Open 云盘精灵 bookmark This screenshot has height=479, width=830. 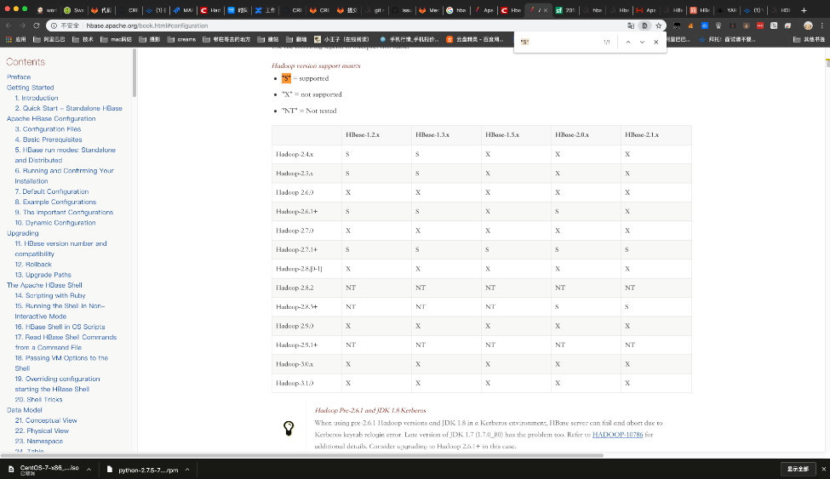point(475,39)
